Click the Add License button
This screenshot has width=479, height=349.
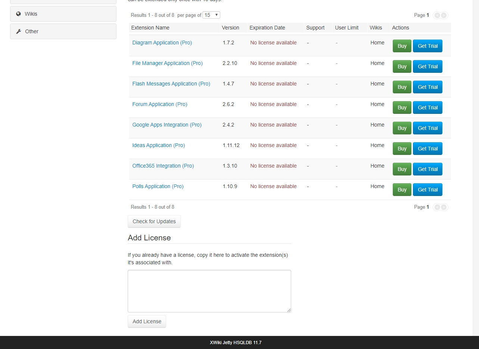[147, 321]
